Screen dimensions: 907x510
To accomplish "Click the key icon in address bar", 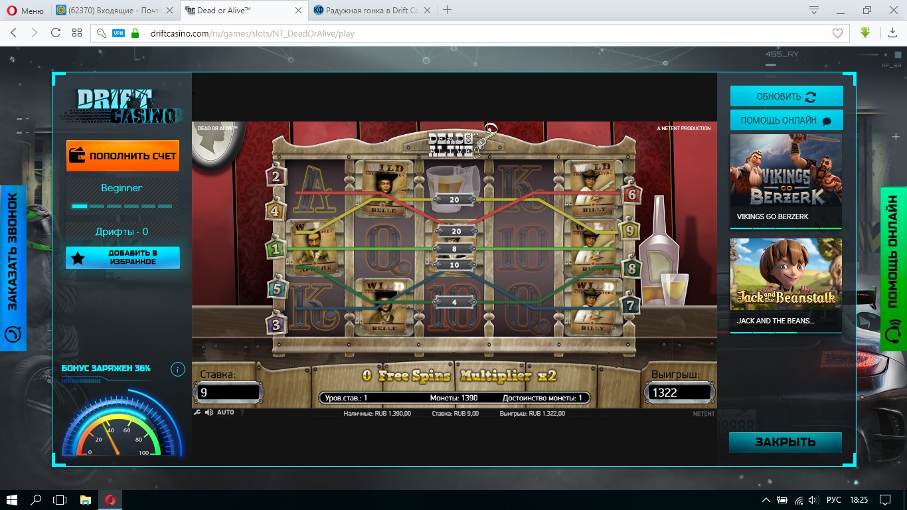I will click(x=102, y=33).
